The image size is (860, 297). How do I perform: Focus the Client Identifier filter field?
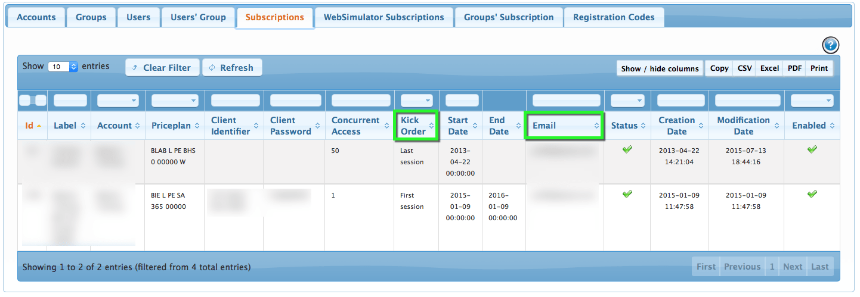(235, 101)
